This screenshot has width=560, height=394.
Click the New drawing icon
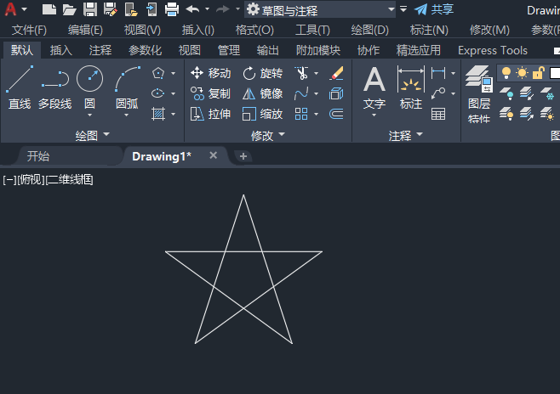(x=49, y=9)
